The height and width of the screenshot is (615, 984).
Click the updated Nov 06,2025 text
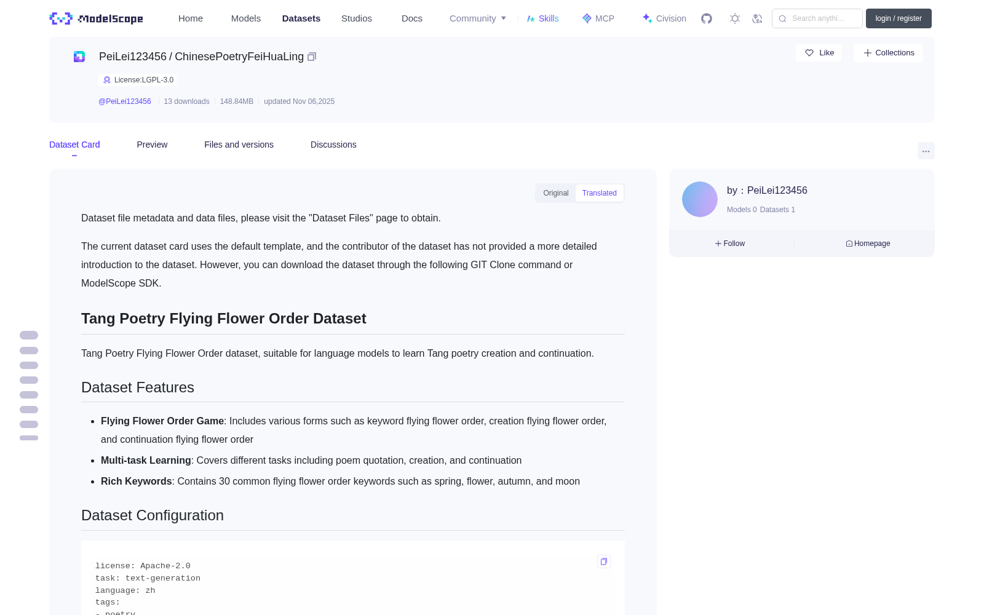pyautogui.click(x=300, y=101)
